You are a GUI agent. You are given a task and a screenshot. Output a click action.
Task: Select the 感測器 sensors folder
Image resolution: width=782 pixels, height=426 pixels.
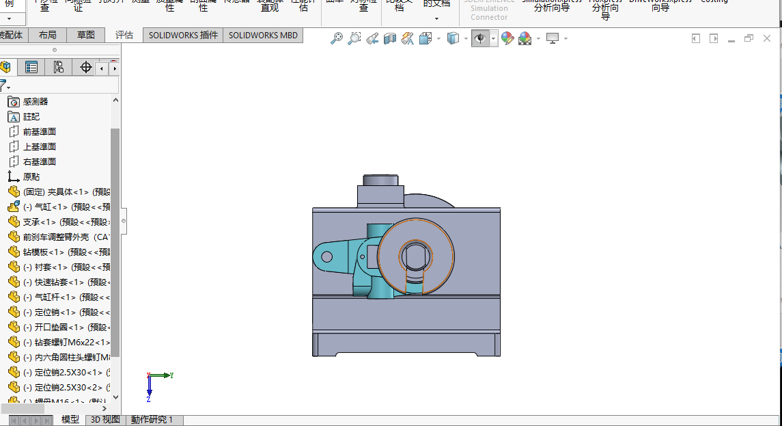point(29,102)
